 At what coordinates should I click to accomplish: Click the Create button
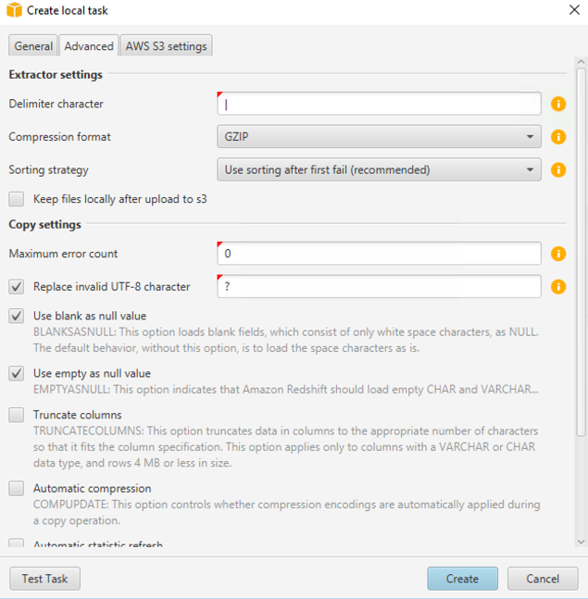point(462,579)
